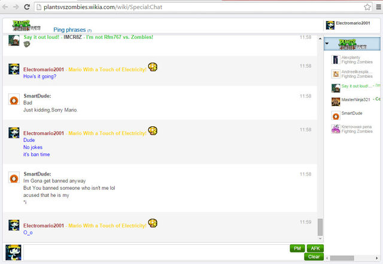Click SmartDude avatar beside the 'Bad' message
The height and width of the screenshot is (264, 383).
(14, 99)
